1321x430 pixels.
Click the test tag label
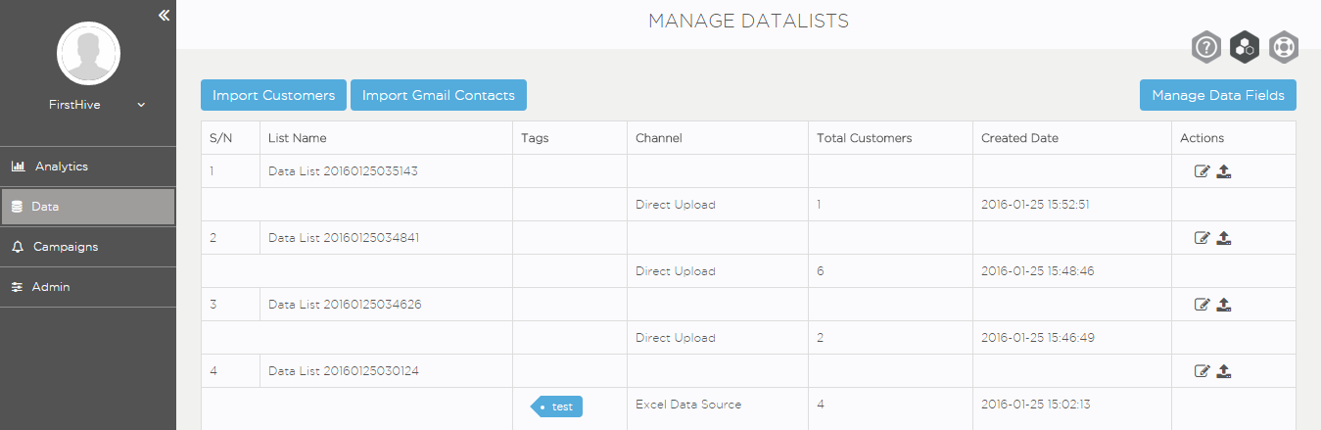(557, 406)
